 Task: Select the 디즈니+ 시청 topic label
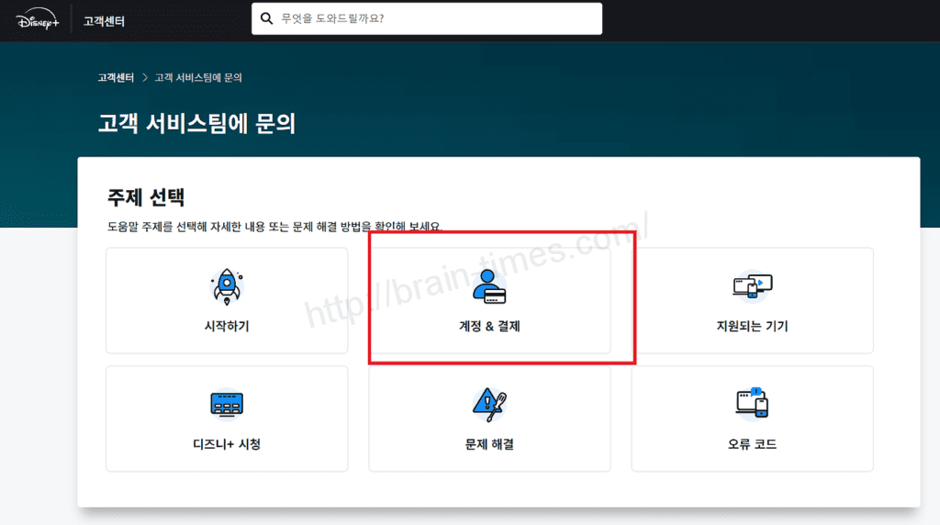click(x=227, y=444)
